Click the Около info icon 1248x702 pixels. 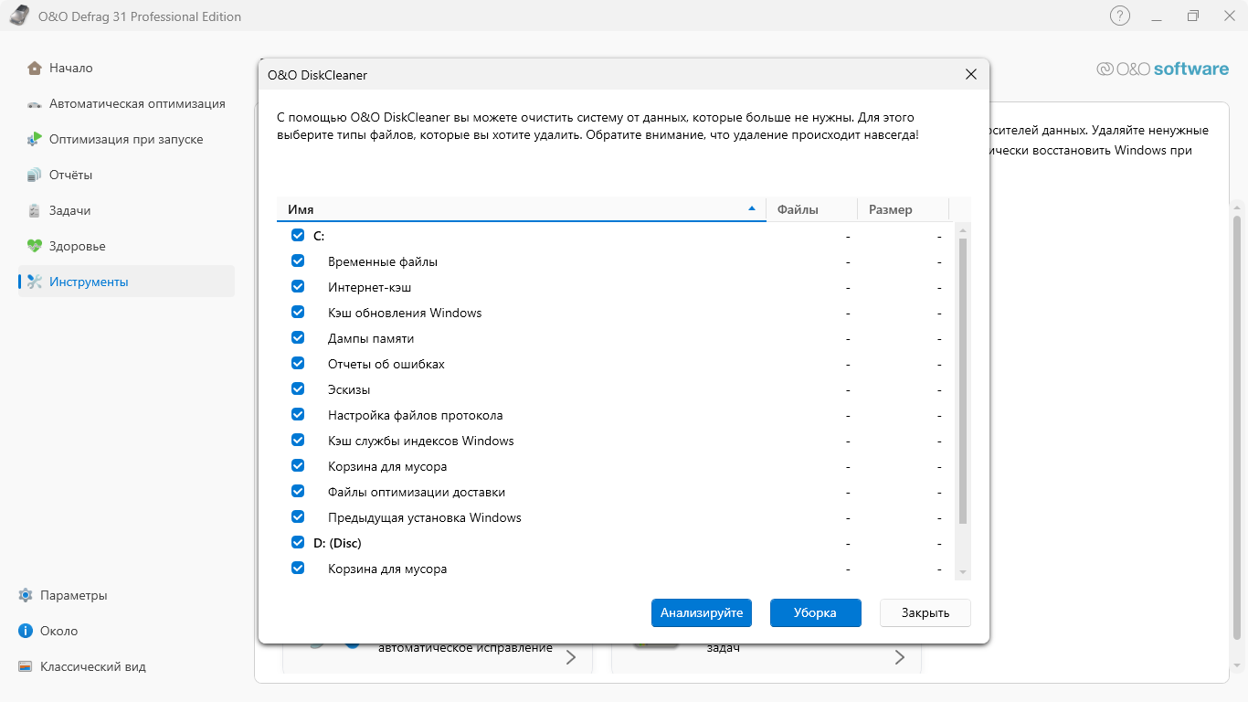(26, 631)
